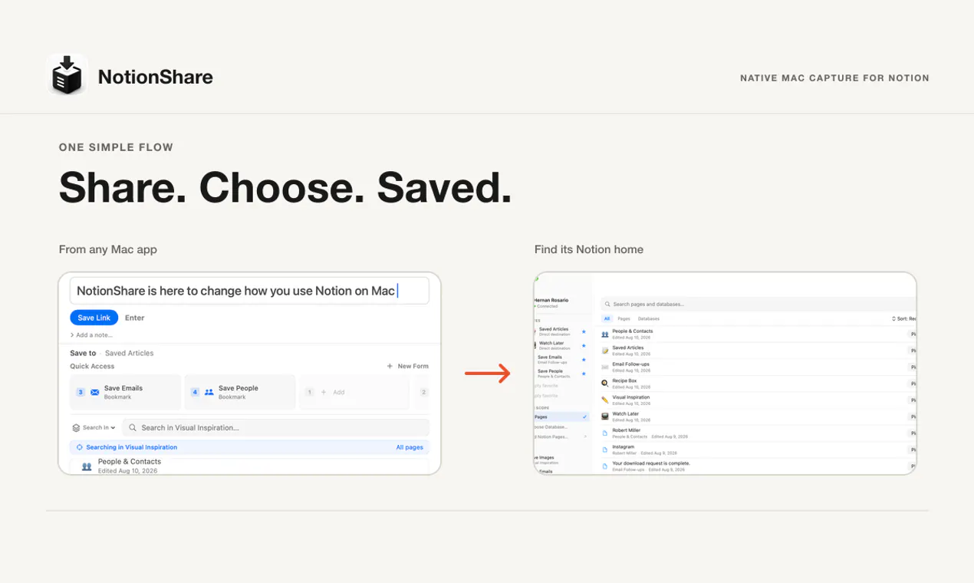Expand the Add a note section
This screenshot has height=583, width=974.
[x=92, y=335]
